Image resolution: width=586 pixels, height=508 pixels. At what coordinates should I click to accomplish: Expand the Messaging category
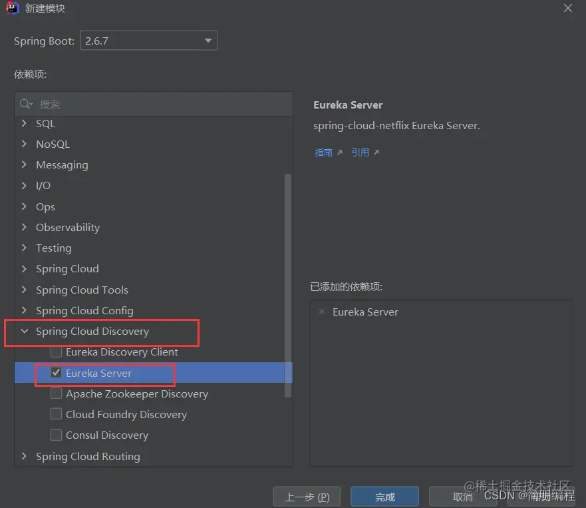coord(25,164)
